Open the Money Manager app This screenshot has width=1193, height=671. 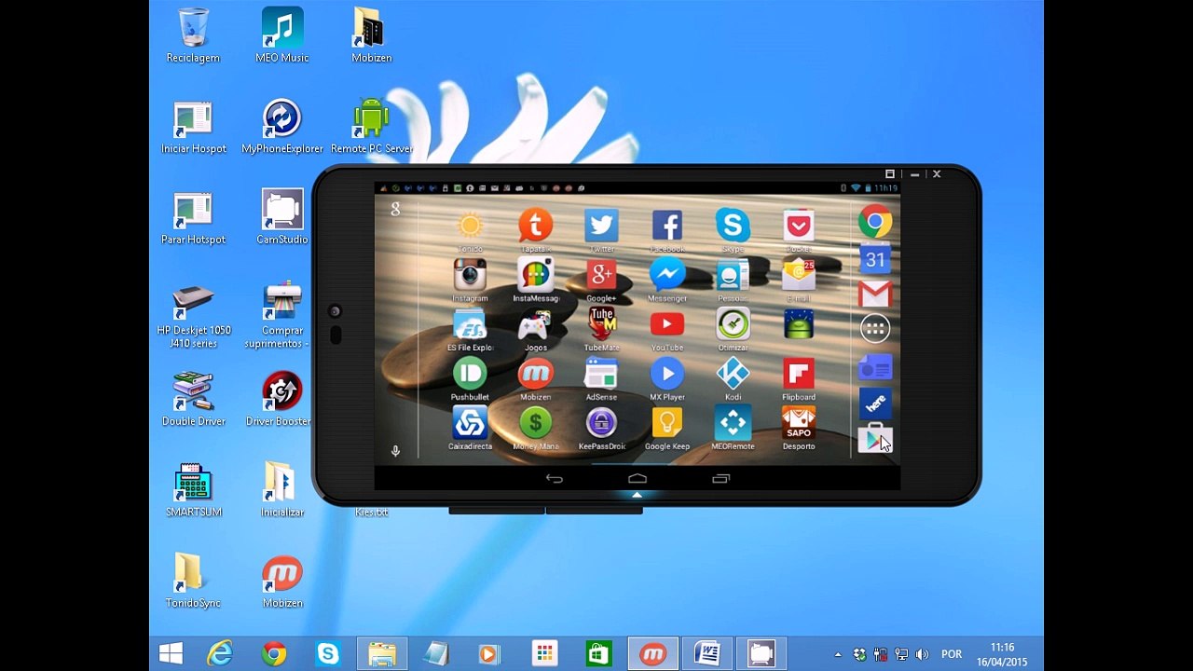[x=535, y=423]
